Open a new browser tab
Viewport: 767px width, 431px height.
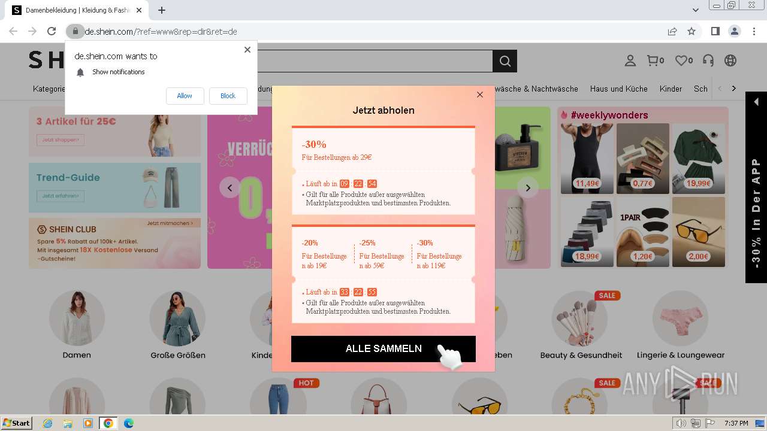(162, 10)
